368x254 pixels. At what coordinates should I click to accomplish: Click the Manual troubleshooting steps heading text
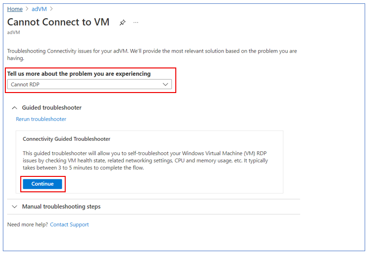coord(61,206)
